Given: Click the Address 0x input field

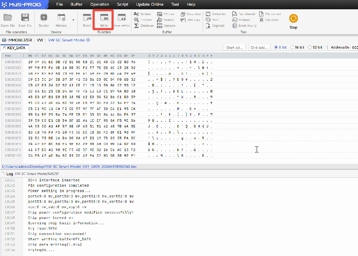Looking at the screenshot, I should point(354,47).
